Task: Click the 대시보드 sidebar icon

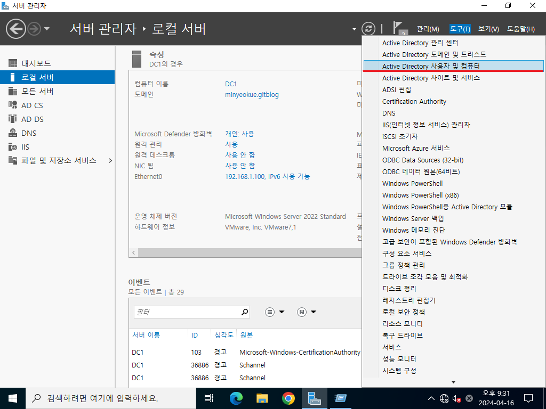Action: pos(13,63)
